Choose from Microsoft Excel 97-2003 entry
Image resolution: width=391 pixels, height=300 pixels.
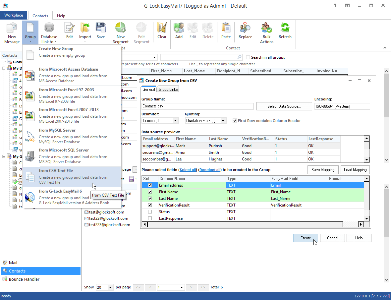coord(72,95)
